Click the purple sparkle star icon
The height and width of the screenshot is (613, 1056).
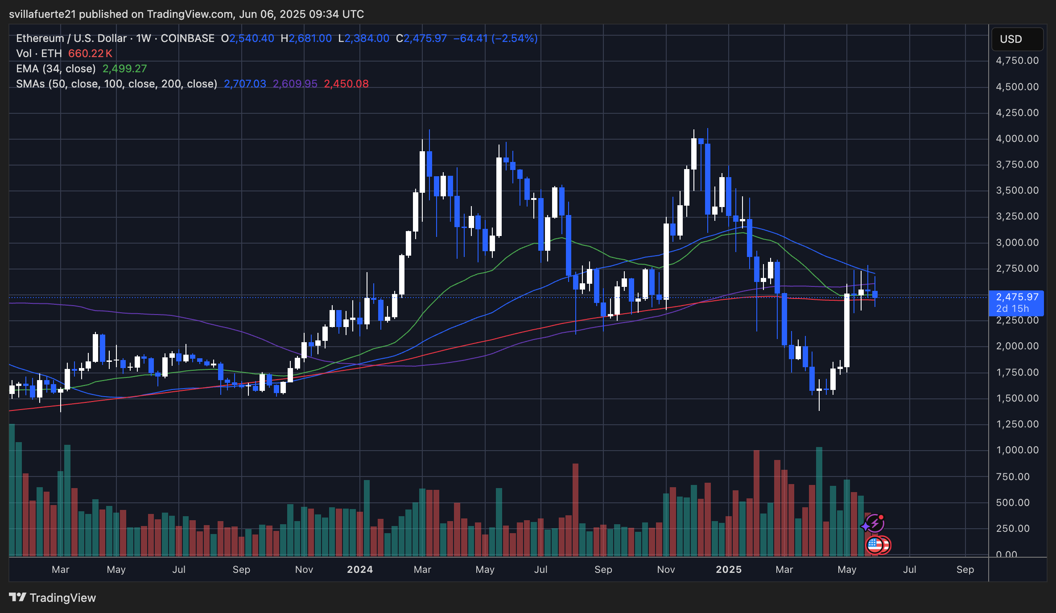(x=865, y=527)
